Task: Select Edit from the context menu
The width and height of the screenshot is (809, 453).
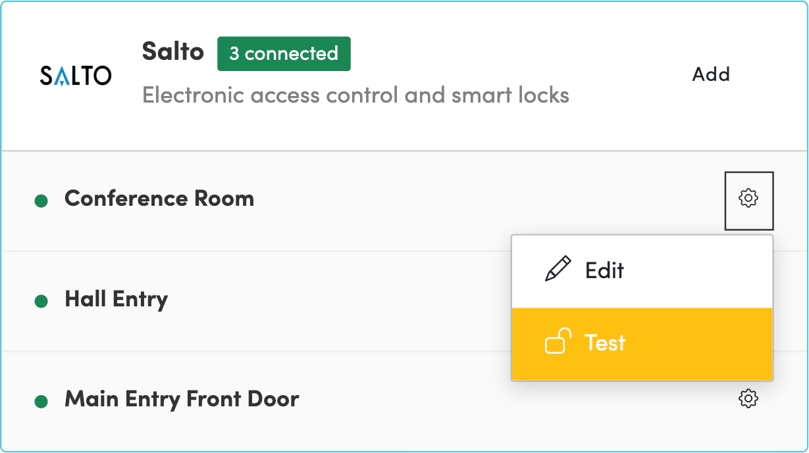Action: [x=604, y=270]
